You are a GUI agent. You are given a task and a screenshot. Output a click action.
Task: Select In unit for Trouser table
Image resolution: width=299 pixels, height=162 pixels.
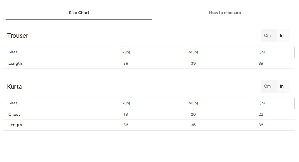(x=282, y=36)
